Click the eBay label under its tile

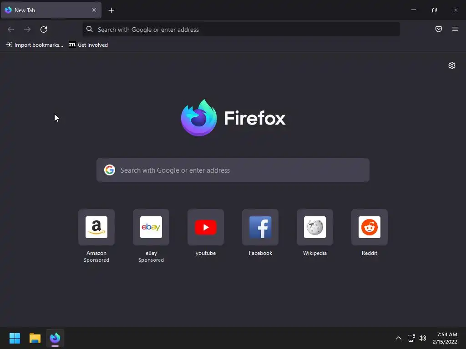[x=151, y=253]
